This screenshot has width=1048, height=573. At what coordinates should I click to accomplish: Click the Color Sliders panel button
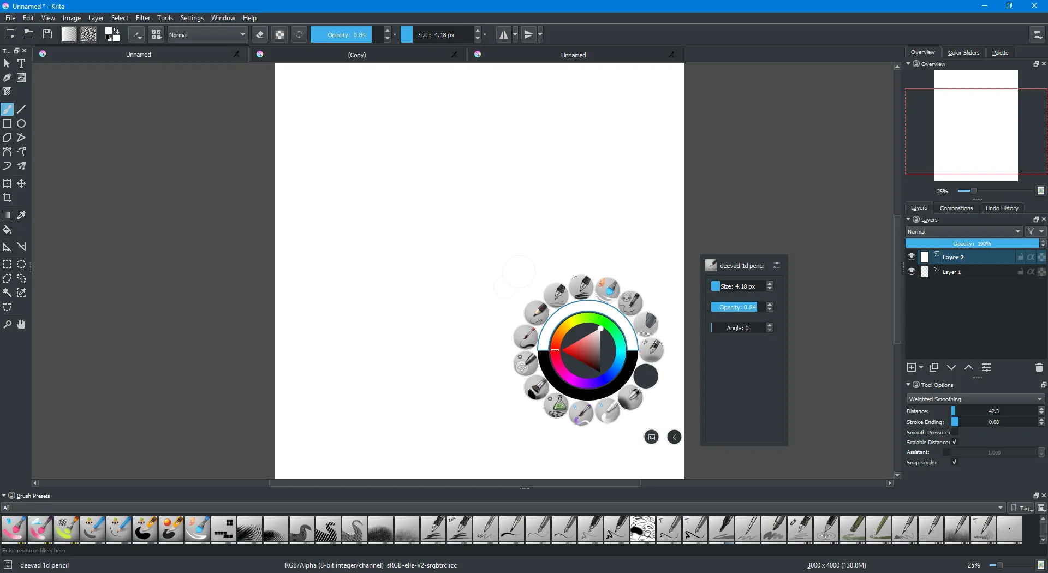963,52
